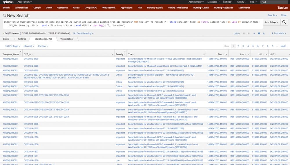Go to the Next results page

(x=284, y=46)
